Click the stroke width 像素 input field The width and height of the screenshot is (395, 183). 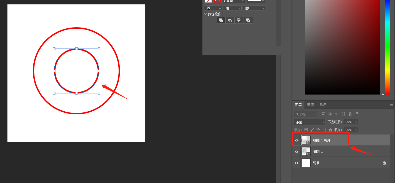tap(232, 1)
